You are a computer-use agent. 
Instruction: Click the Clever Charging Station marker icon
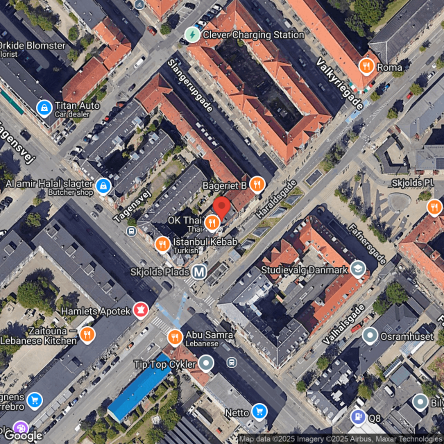(192, 35)
